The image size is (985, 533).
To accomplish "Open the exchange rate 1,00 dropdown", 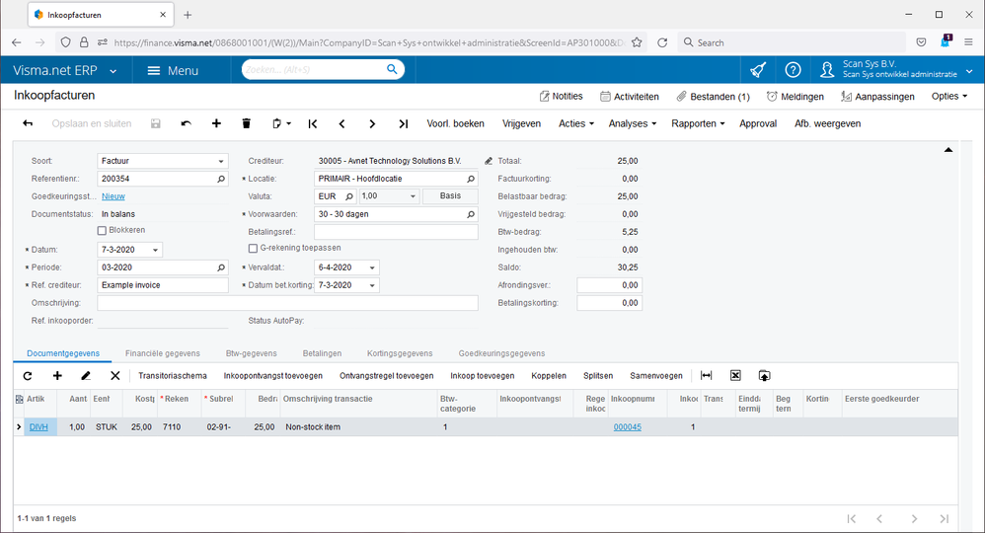I will click(413, 196).
